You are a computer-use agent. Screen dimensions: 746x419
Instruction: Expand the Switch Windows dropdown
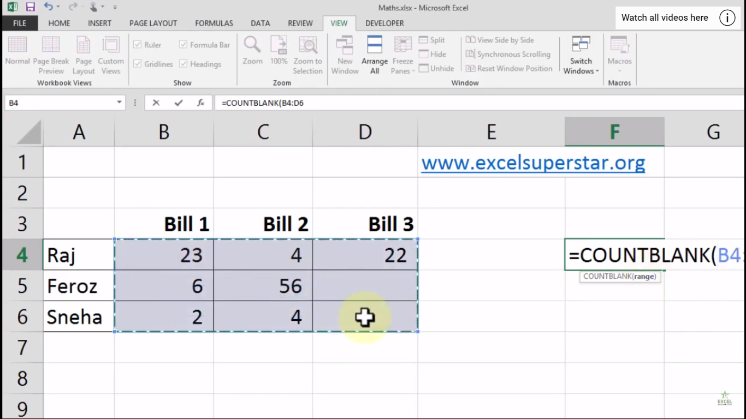581,55
